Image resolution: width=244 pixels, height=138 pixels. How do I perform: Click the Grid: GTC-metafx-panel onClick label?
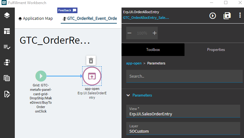tap(41, 98)
